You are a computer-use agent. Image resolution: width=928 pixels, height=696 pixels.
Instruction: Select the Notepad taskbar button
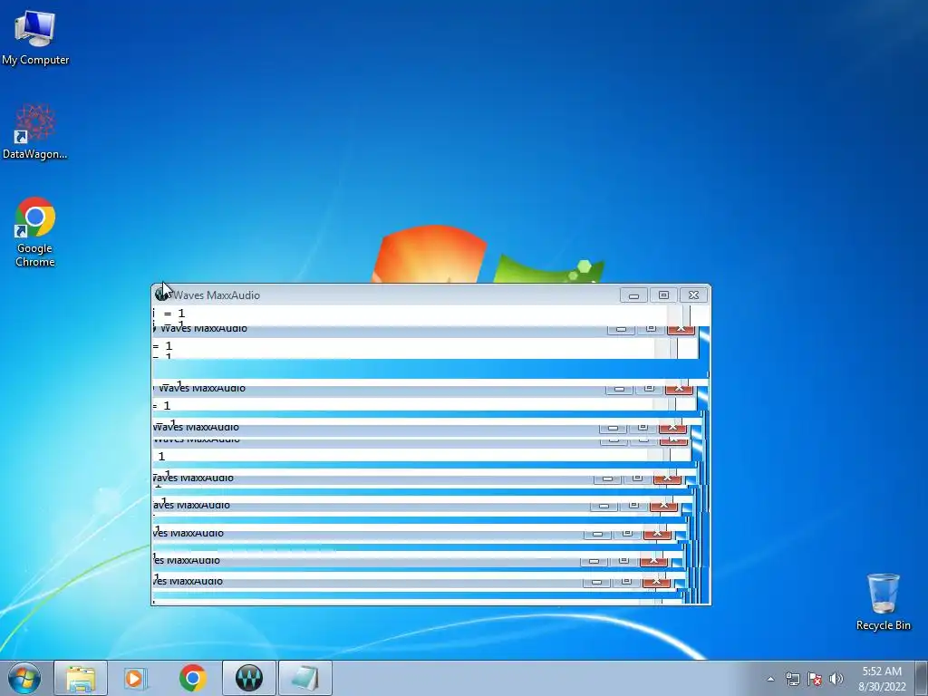304,678
